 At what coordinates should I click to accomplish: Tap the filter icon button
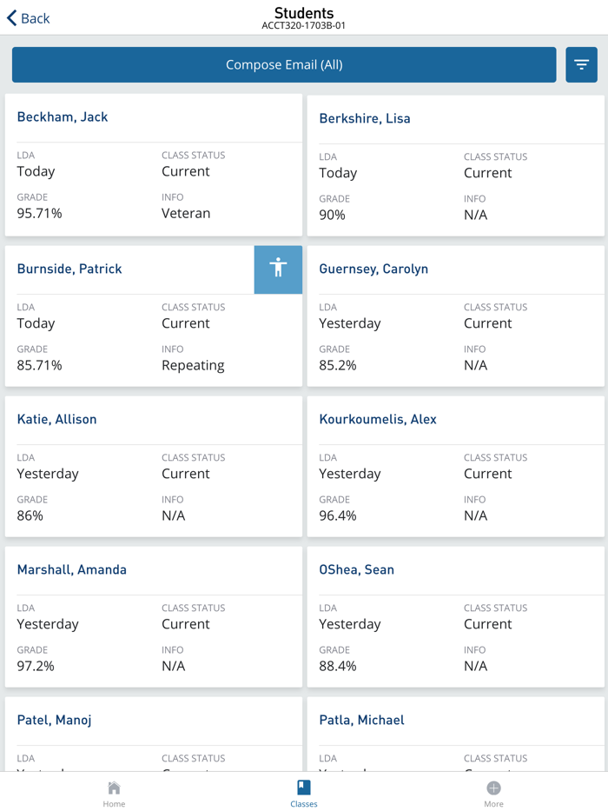tap(581, 65)
